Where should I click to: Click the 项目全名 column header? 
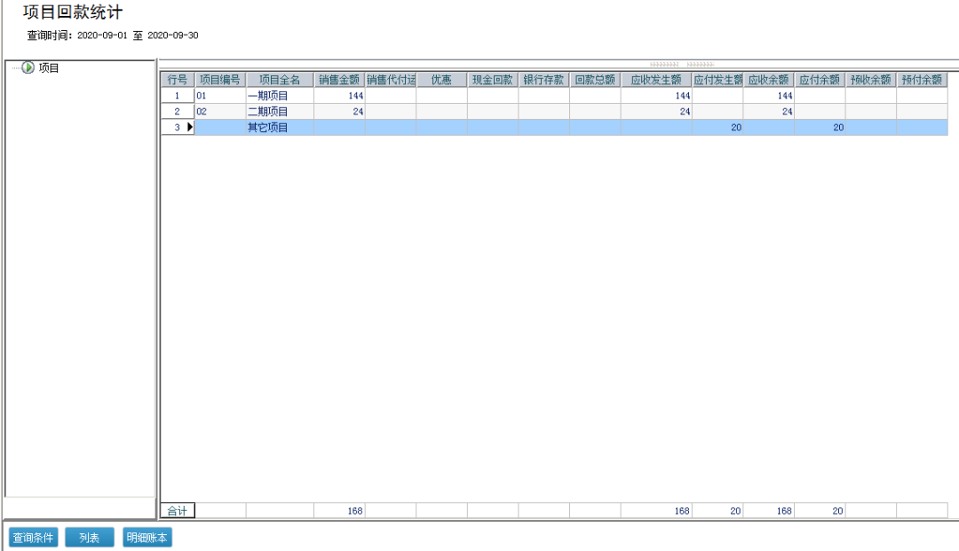click(280, 80)
